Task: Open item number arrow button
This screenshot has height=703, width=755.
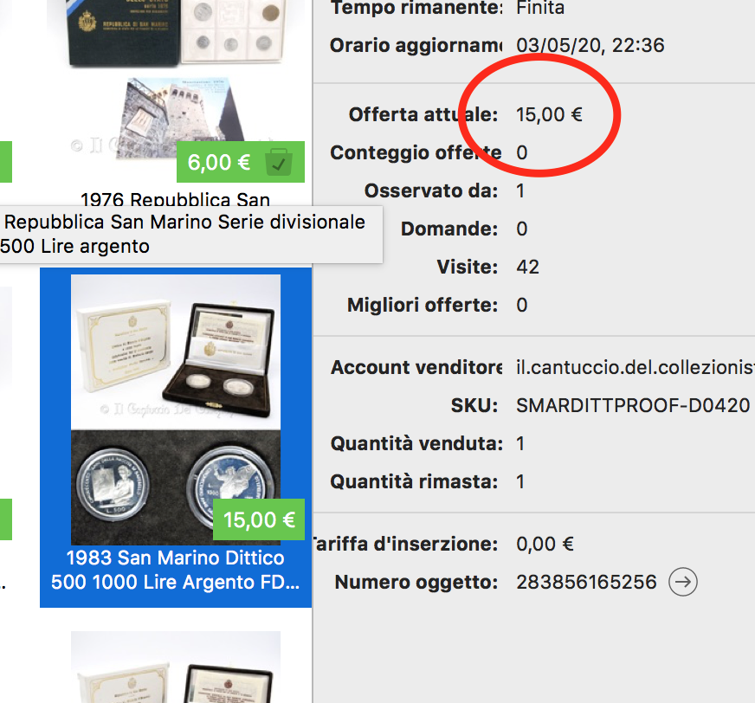Action: tap(683, 582)
